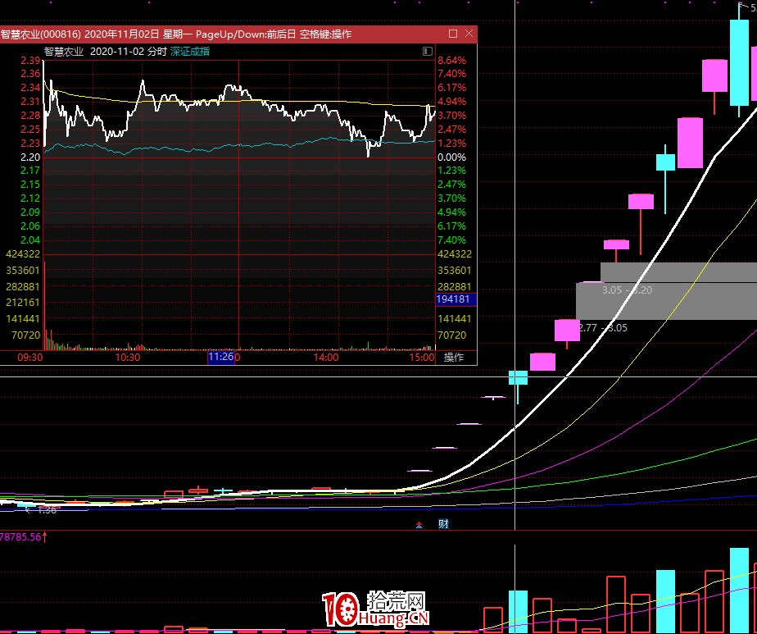Click the 操作 button in intraday popup
This screenshot has height=634, width=757.
coord(453,358)
